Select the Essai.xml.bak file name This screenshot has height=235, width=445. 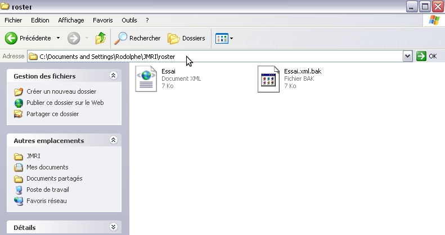303,71
